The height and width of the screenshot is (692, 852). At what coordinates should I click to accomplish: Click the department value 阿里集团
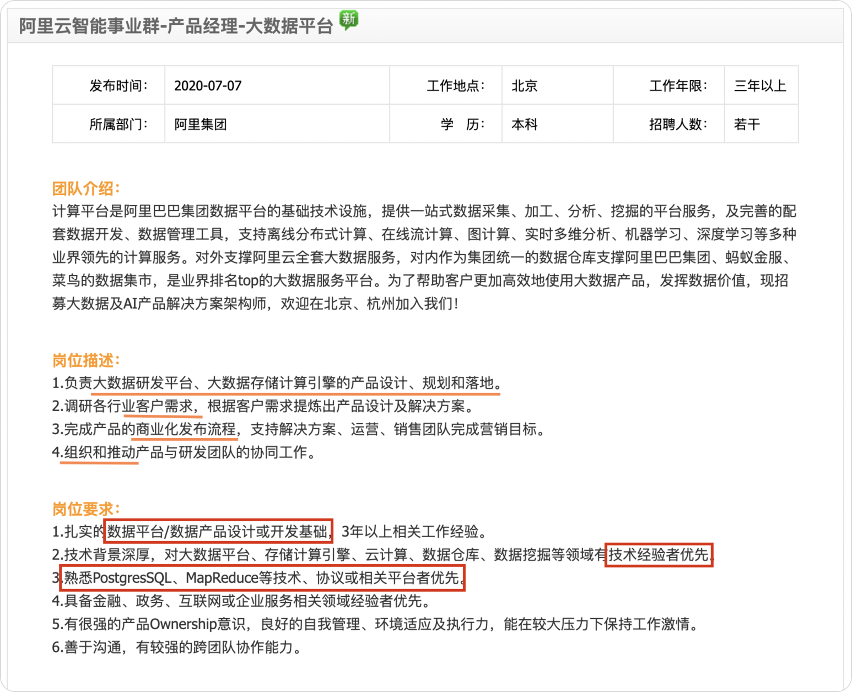201,125
